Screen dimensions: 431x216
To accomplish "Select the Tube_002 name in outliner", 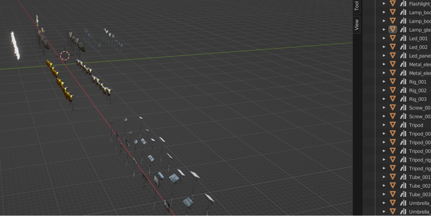I will (419, 186).
